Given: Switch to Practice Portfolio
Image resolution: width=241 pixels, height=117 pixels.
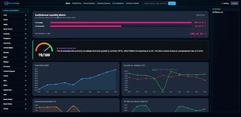Looking at the screenshot, I should pyautogui.click(x=132, y=3).
